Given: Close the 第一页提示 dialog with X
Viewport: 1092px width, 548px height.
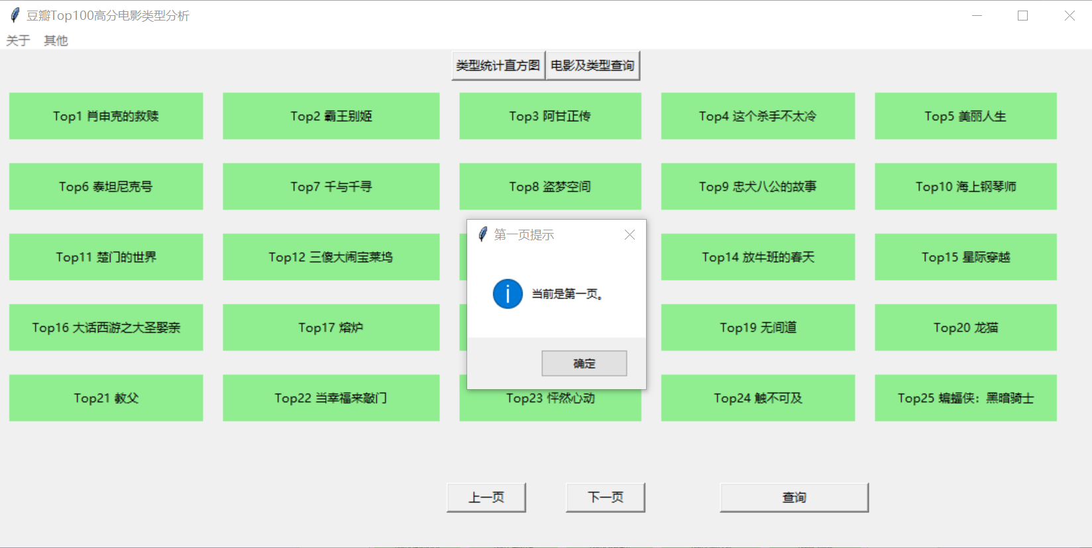Looking at the screenshot, I should [x=629, y=235].
